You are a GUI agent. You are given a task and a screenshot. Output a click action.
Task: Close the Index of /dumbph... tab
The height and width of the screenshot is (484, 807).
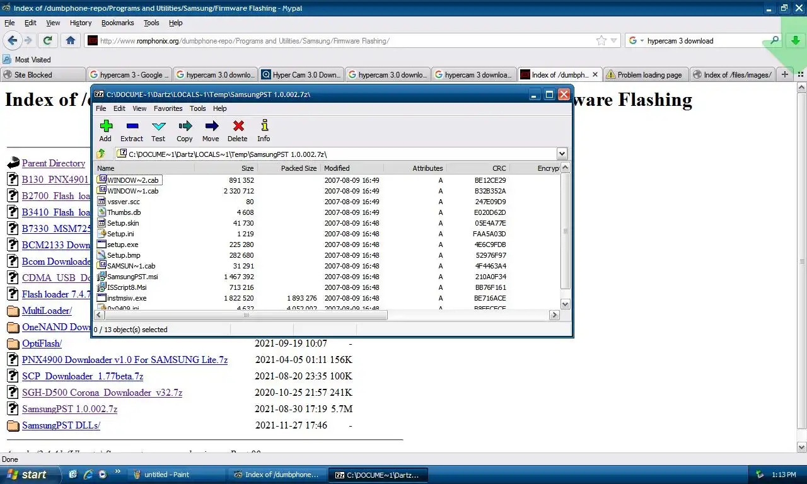point(595,74)
